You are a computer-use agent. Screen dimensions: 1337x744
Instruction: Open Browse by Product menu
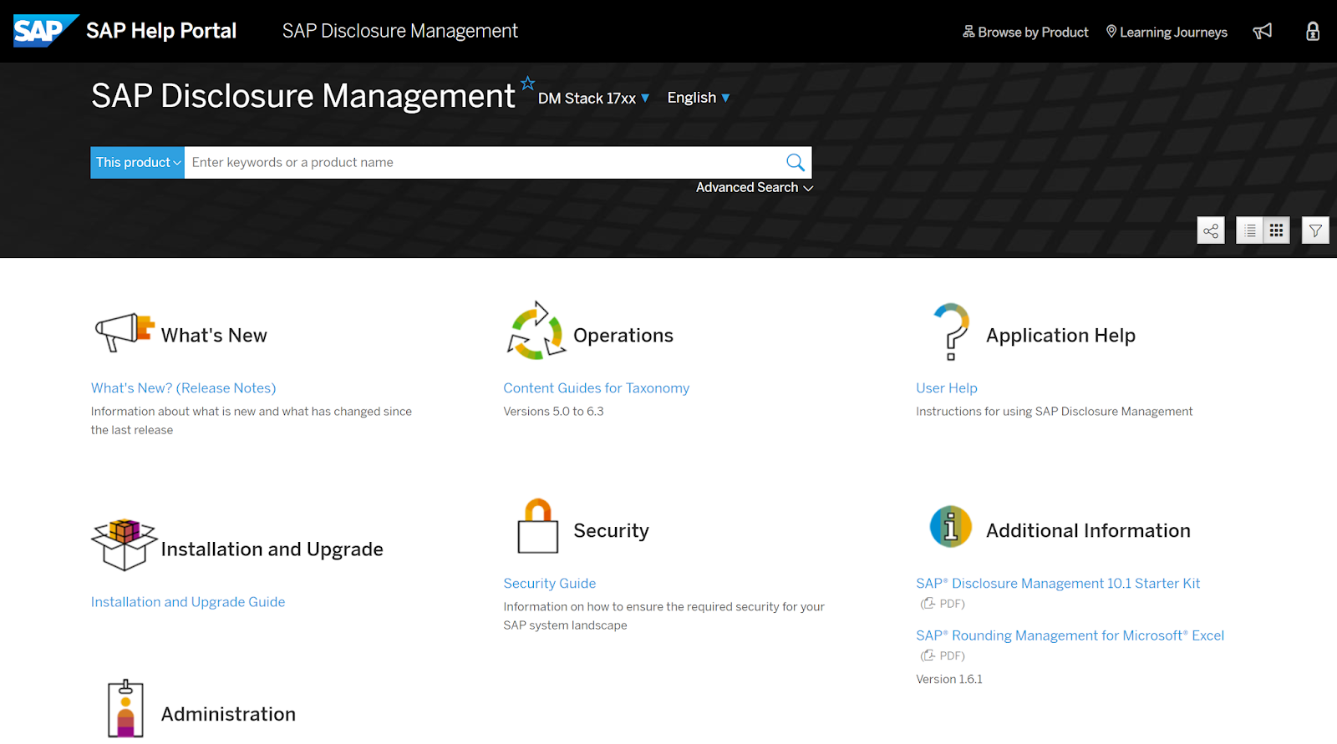(x=1025, y=32)
